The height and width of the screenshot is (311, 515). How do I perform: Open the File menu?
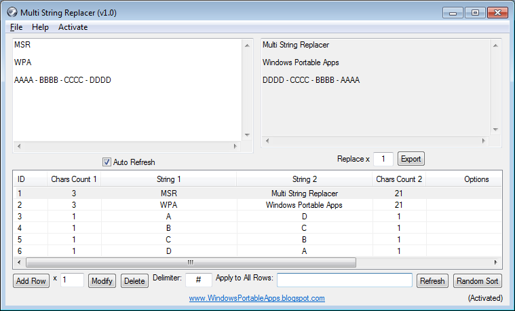point(16,27)
